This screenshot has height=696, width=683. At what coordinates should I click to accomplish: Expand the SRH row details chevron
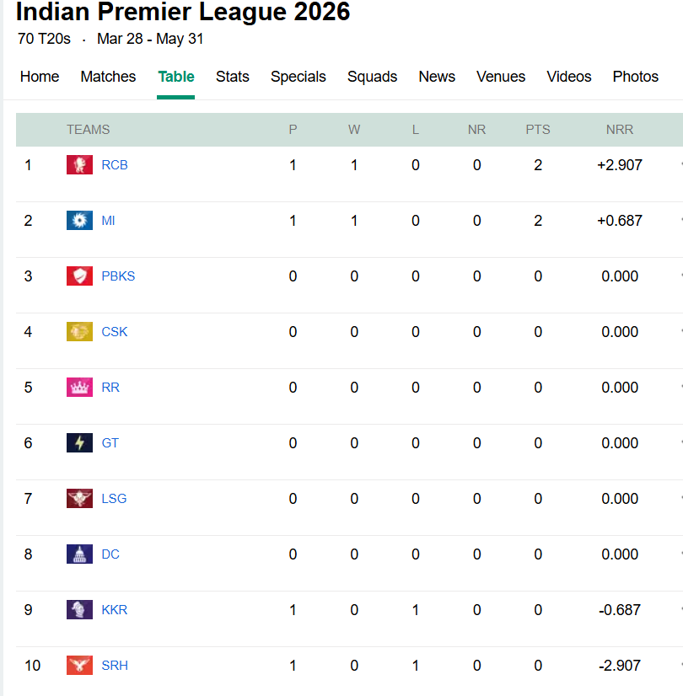tap(680, 665)
